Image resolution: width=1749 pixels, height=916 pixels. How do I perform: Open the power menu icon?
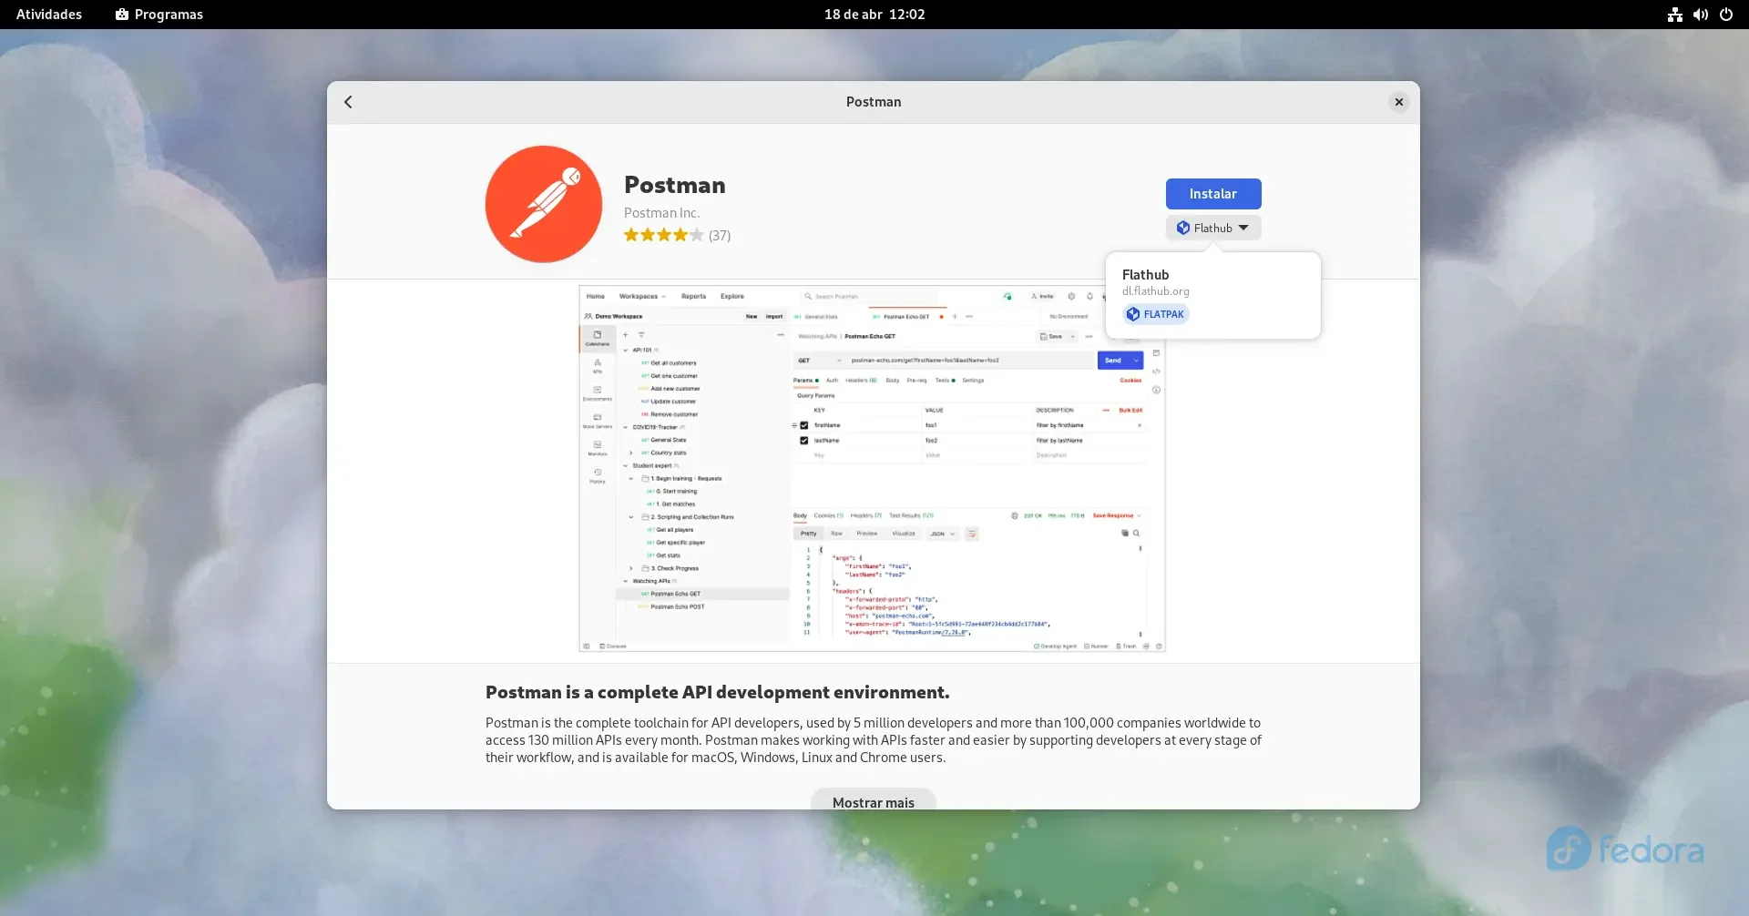1725,15
